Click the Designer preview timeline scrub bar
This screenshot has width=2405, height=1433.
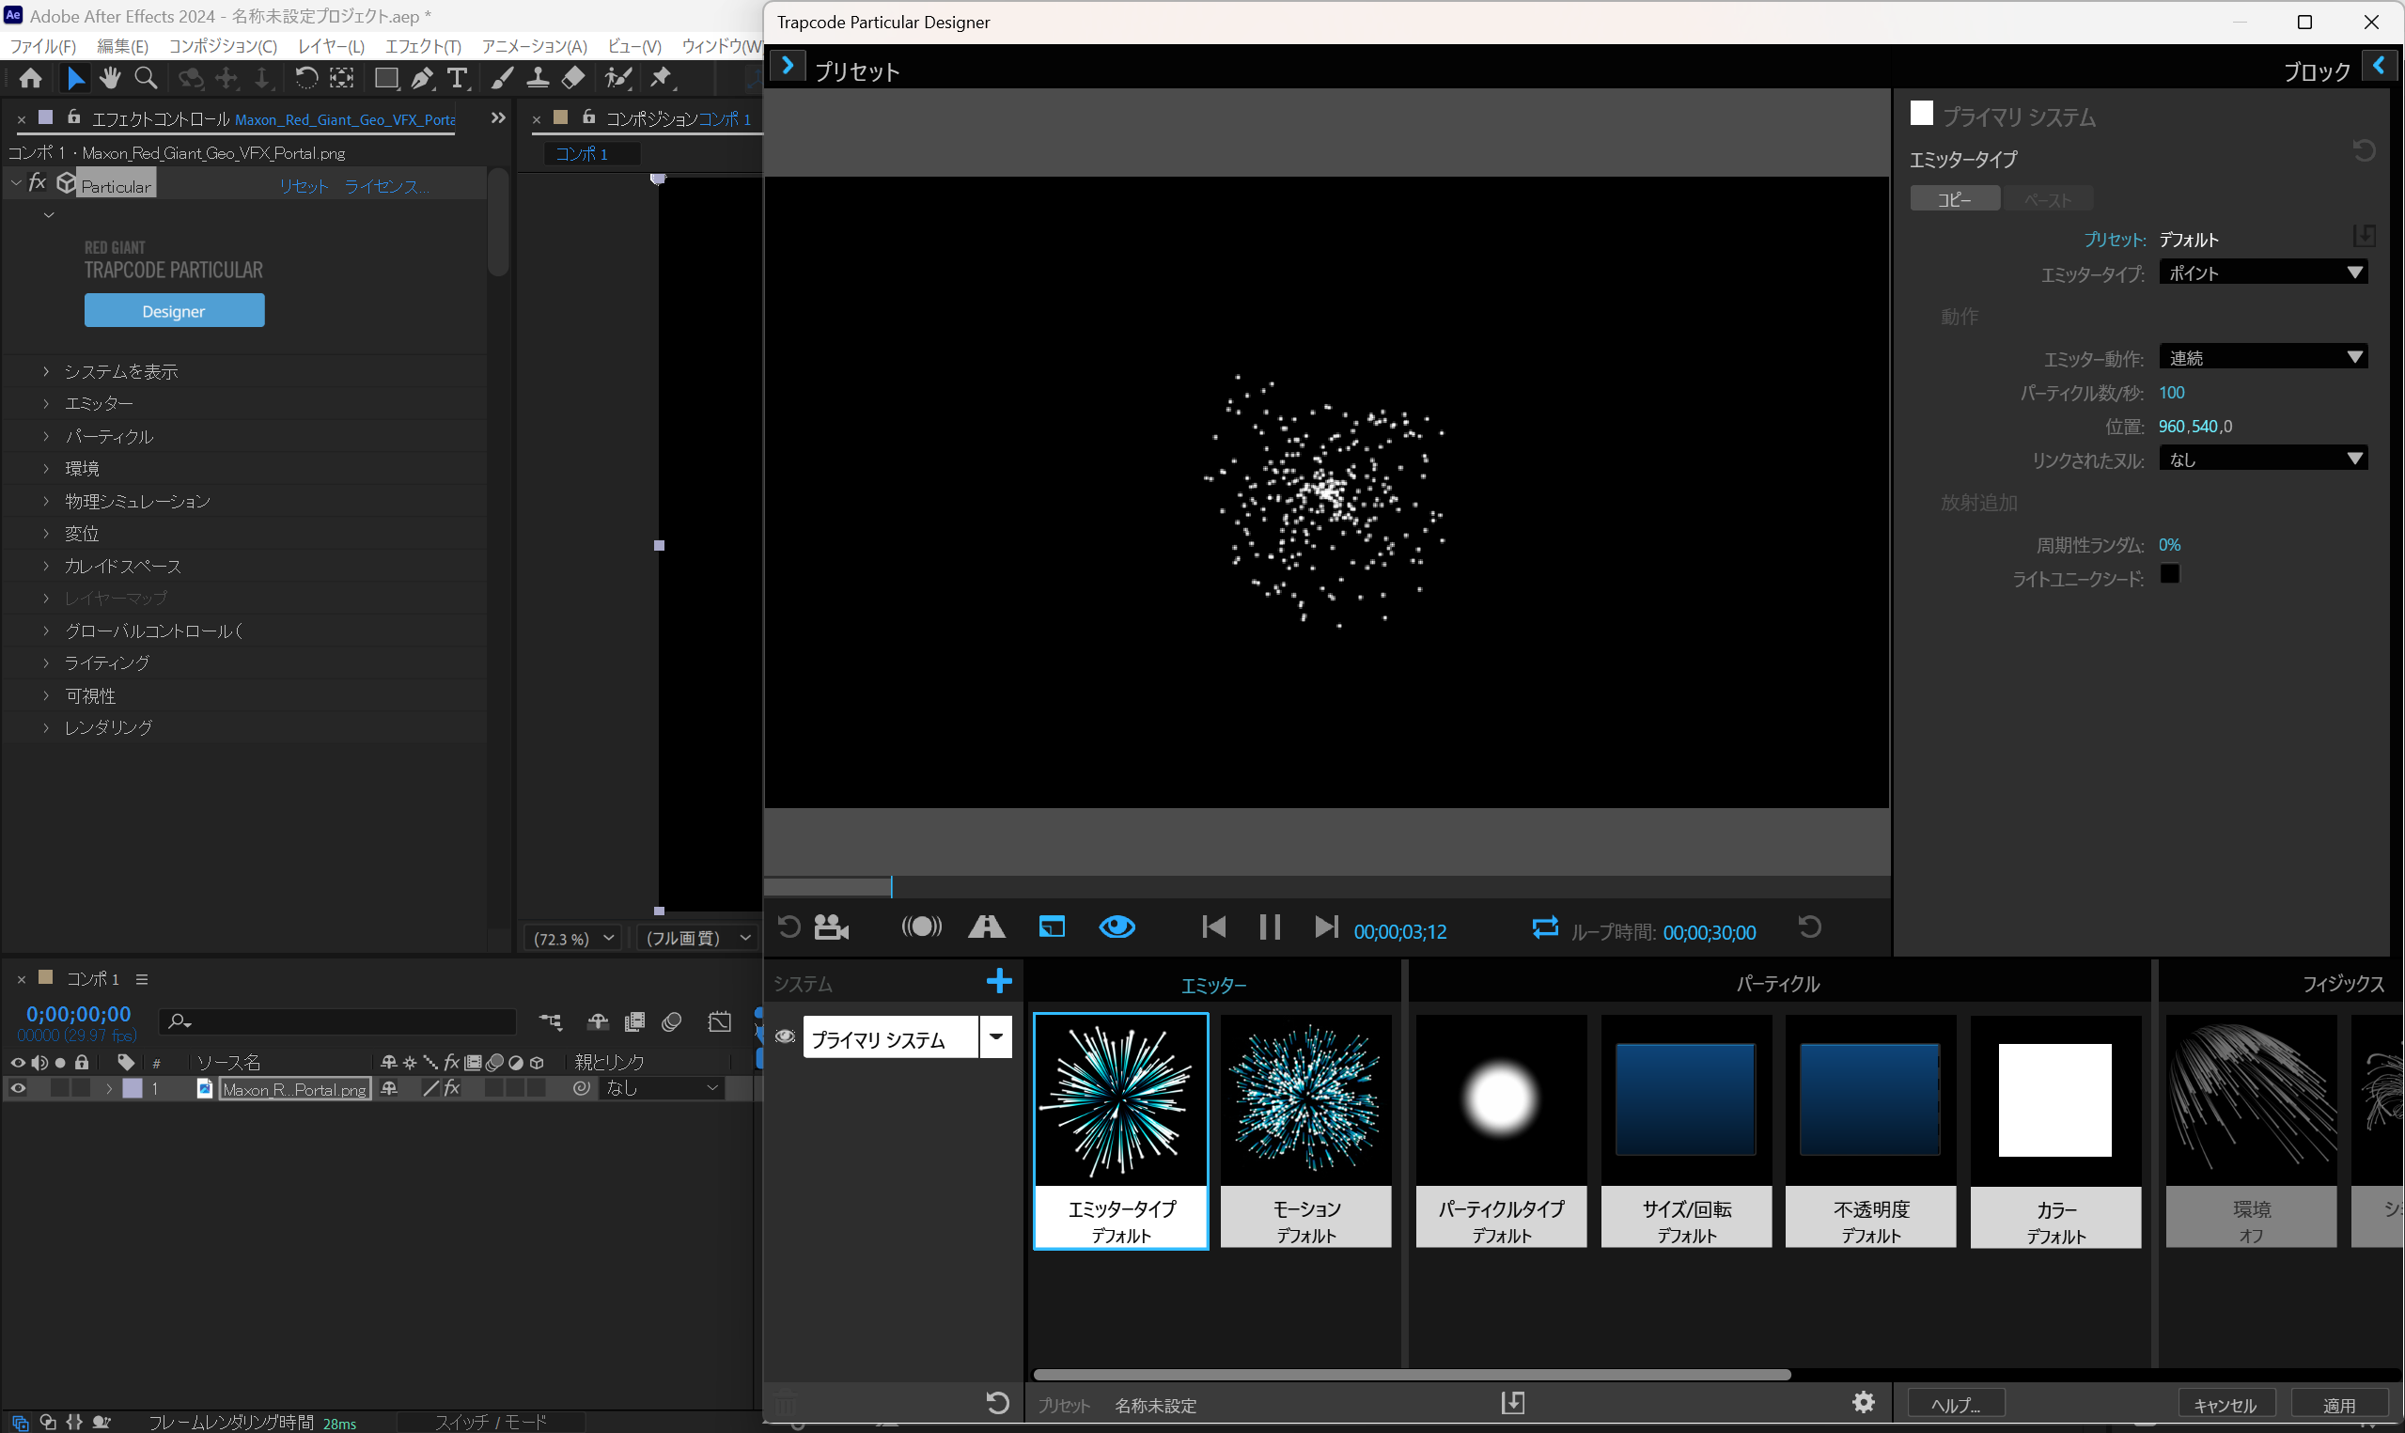tap(1327, 886)
